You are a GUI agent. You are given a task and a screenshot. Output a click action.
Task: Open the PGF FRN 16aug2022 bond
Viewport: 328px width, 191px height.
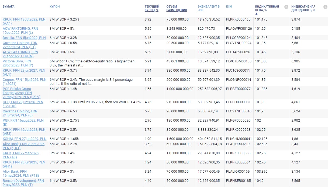coord(23,120)
